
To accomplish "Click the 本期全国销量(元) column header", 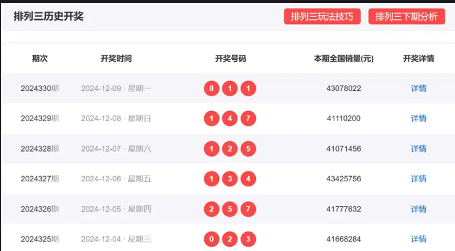I will pyautogui.click(x=343, y=58).
